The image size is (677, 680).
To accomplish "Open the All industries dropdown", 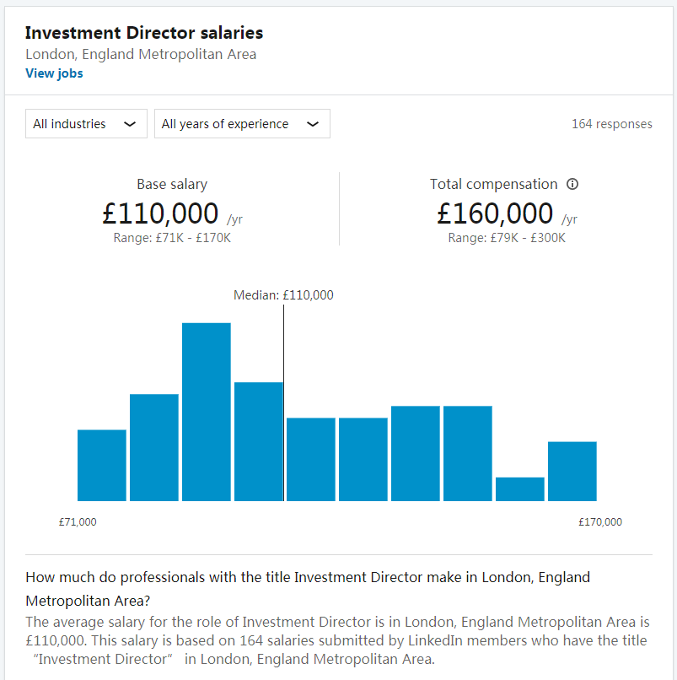I will coord(86,124).
